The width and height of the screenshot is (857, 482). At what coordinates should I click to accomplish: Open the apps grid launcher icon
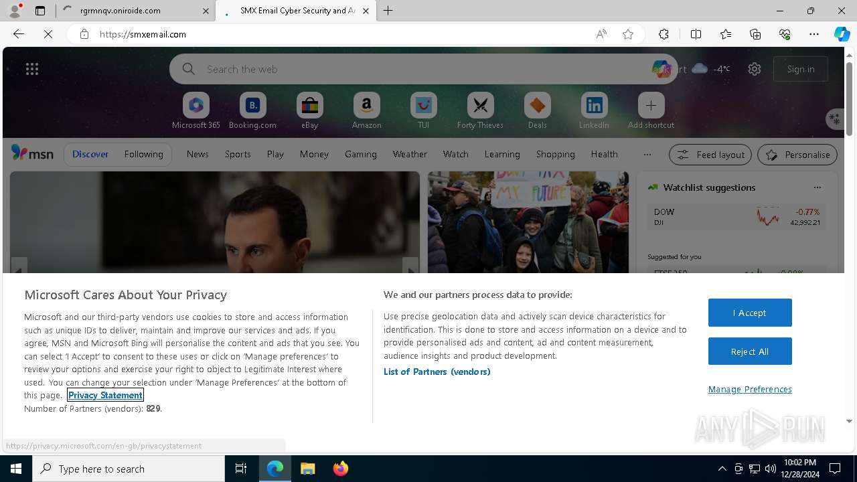[x=32, y=69]
